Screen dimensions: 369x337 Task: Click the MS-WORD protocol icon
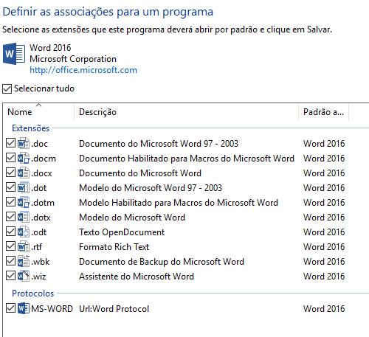pos(24,308)
